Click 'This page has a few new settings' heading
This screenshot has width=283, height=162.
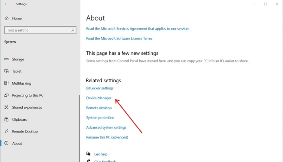(x=122, y=53)
